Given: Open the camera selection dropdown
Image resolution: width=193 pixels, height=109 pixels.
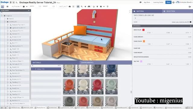Looking at the screenshot, I should [x=63, y=6].
